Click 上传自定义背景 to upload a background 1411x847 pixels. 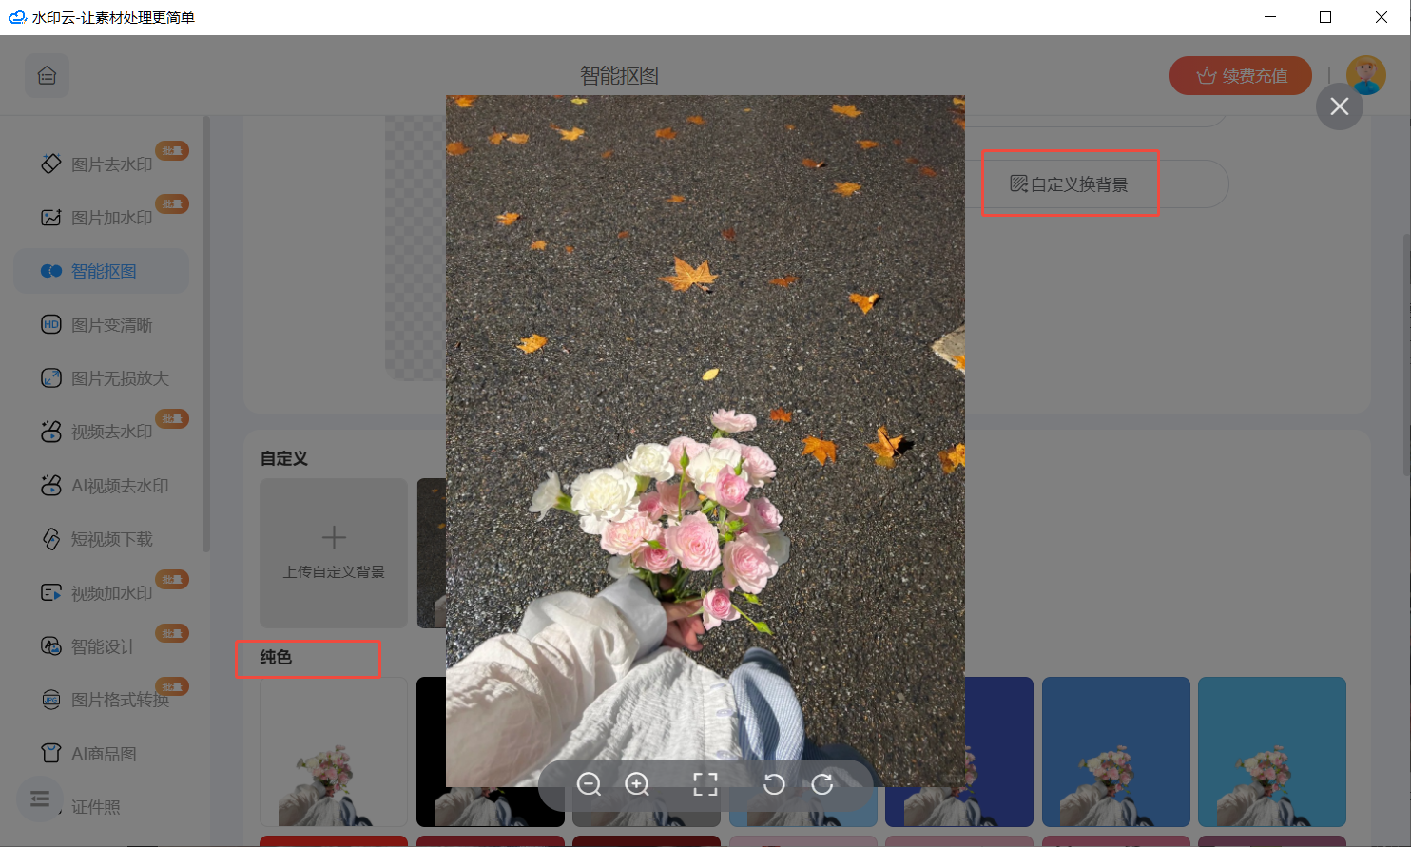333,553
